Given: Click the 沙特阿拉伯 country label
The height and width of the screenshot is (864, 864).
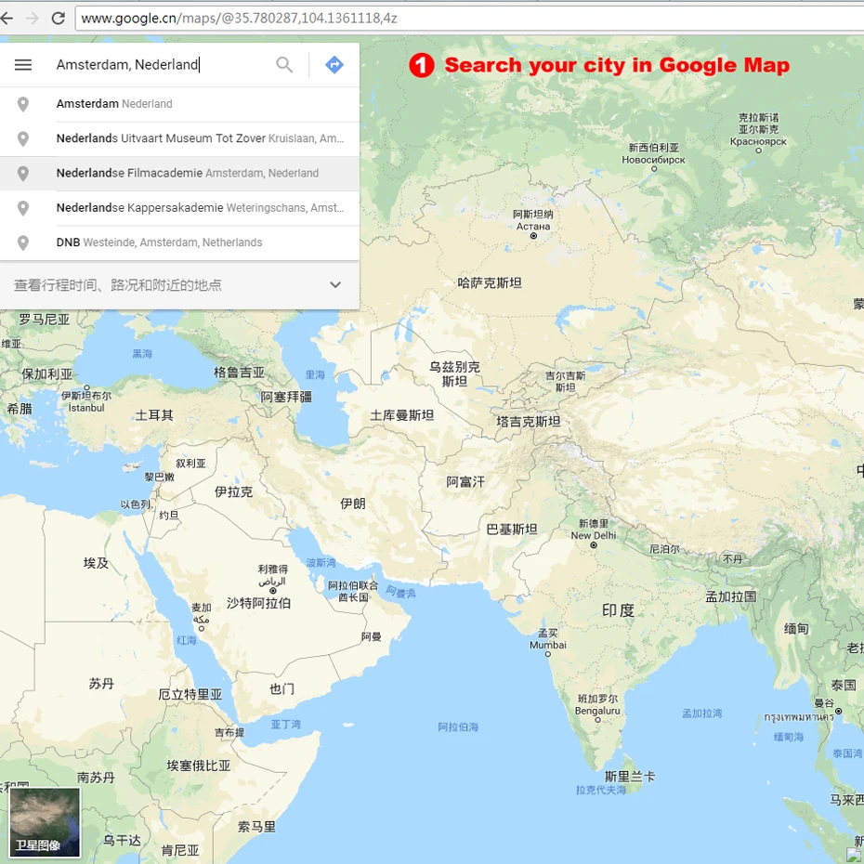Looking at the screenshot, I should 258,603.
